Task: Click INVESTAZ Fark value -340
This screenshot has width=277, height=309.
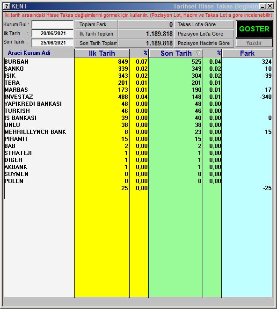Action: pyautogui.click(x=266, y=97)
